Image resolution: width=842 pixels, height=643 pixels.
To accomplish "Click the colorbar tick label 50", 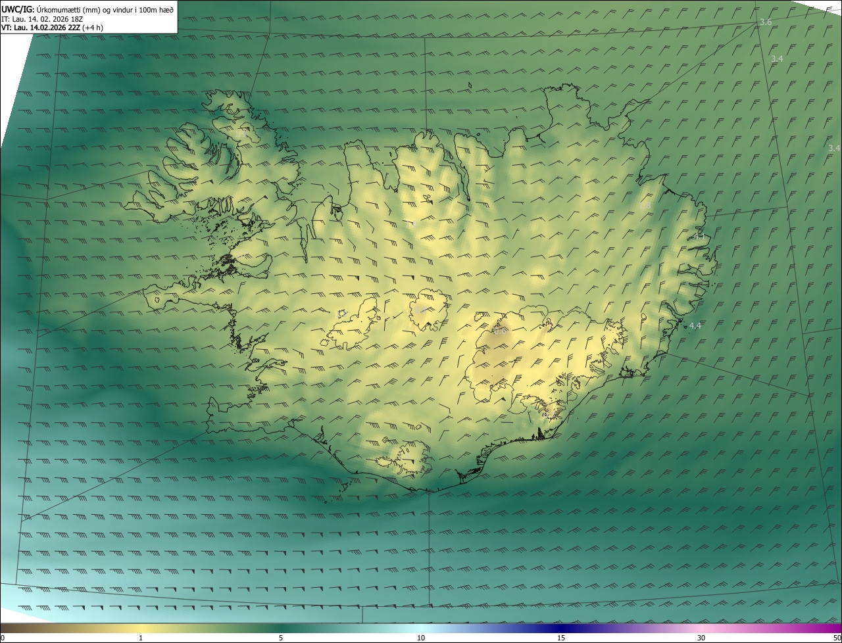I will [837, 638].
